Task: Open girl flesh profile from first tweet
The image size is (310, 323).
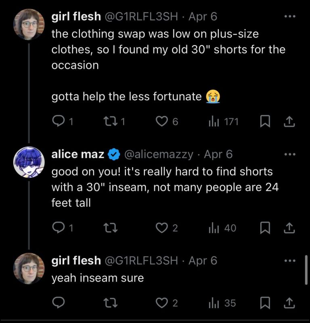Action: point(29,25)
